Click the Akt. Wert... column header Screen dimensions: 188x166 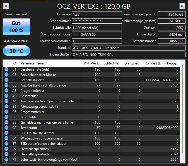coord(92,63)
